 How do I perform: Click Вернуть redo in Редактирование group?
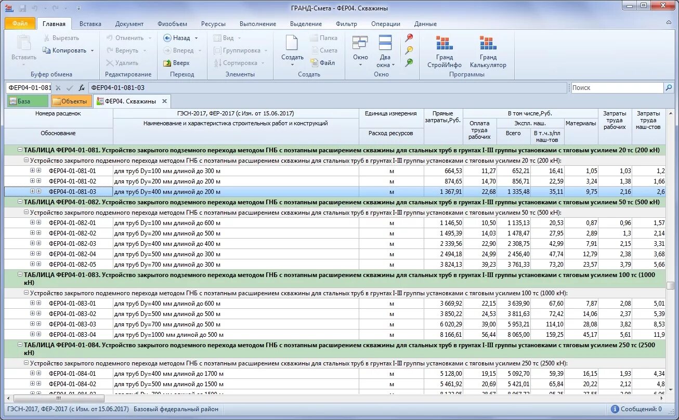pyautogui.click(x=122, y=50)
